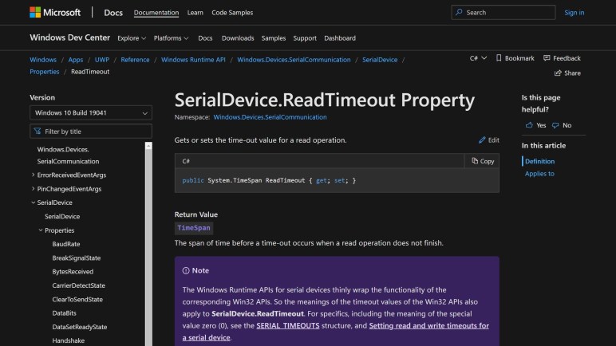Click the Sign in link
The image size is (616, 346).
coord(574,13)
